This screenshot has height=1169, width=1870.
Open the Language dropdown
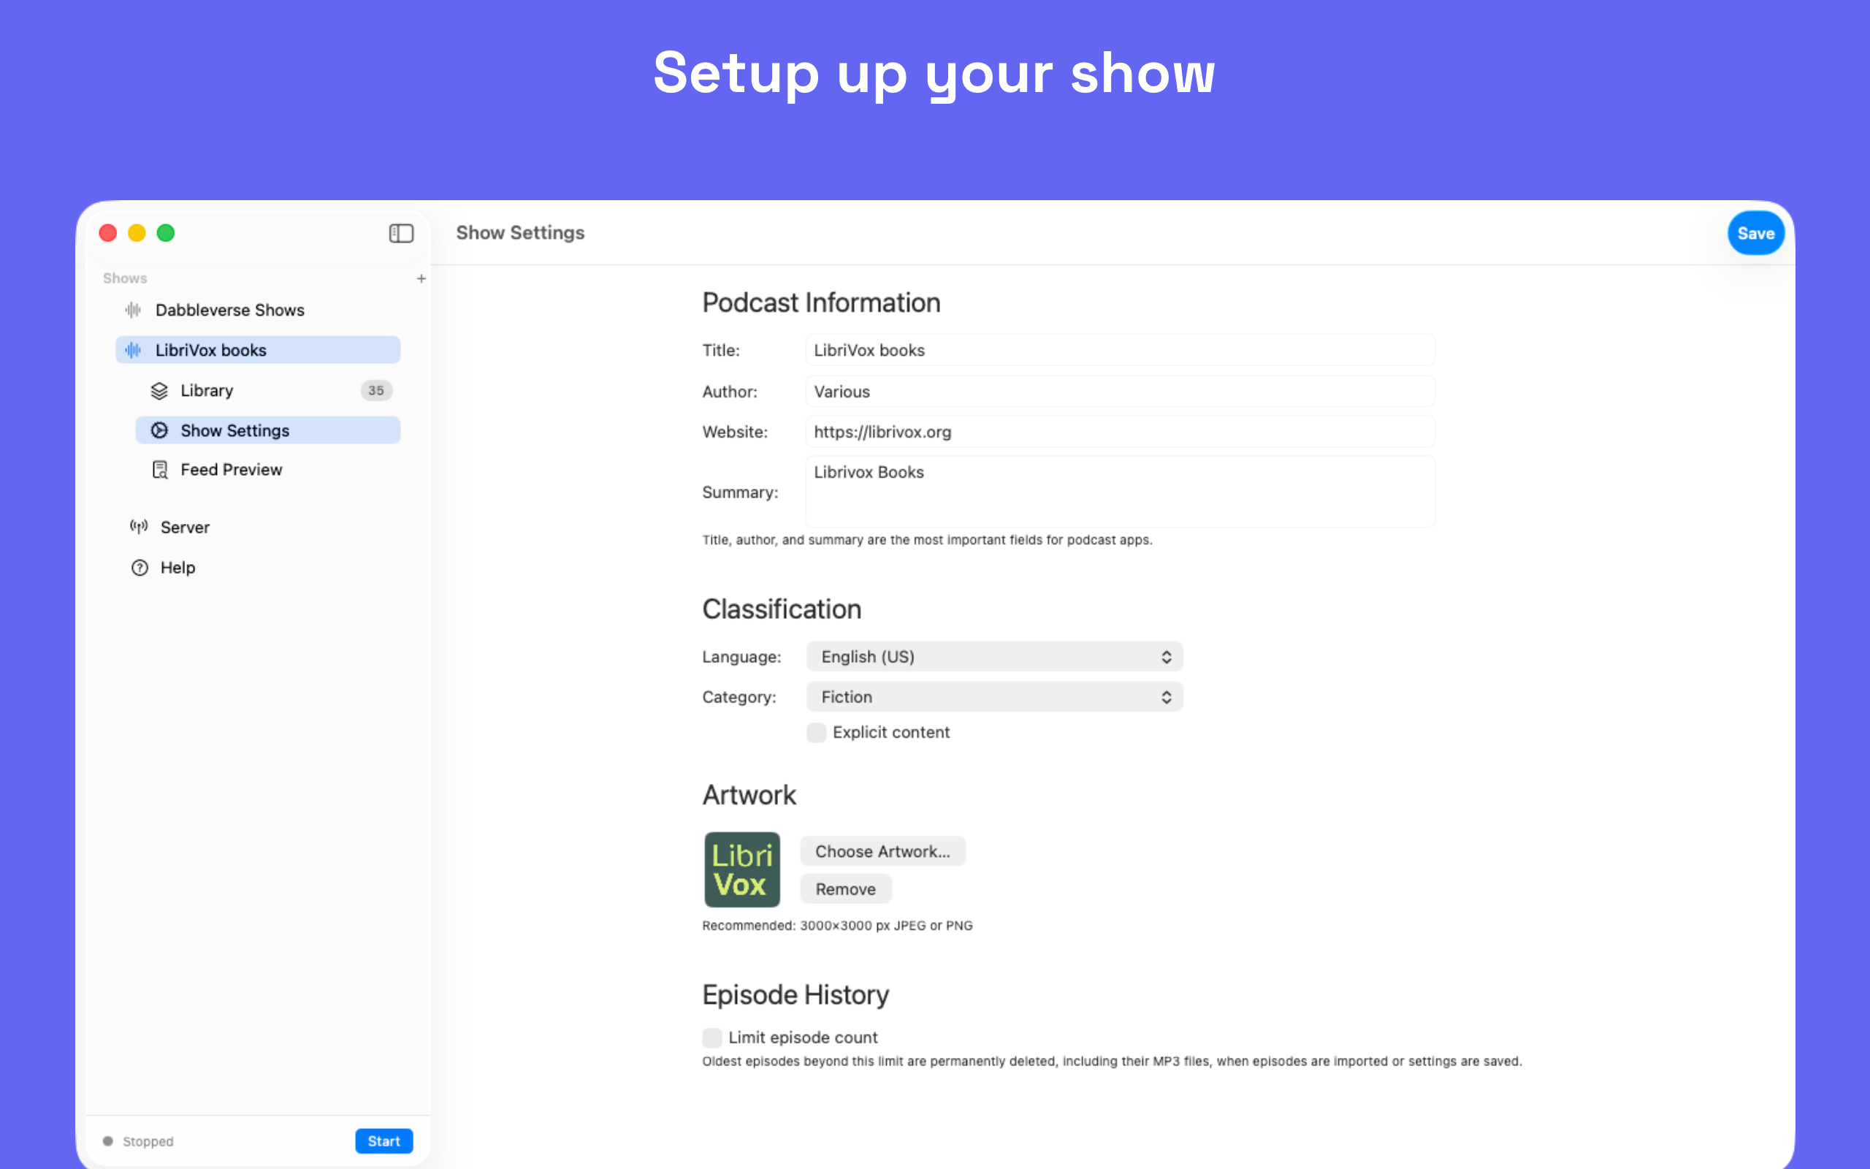[994, 657]
